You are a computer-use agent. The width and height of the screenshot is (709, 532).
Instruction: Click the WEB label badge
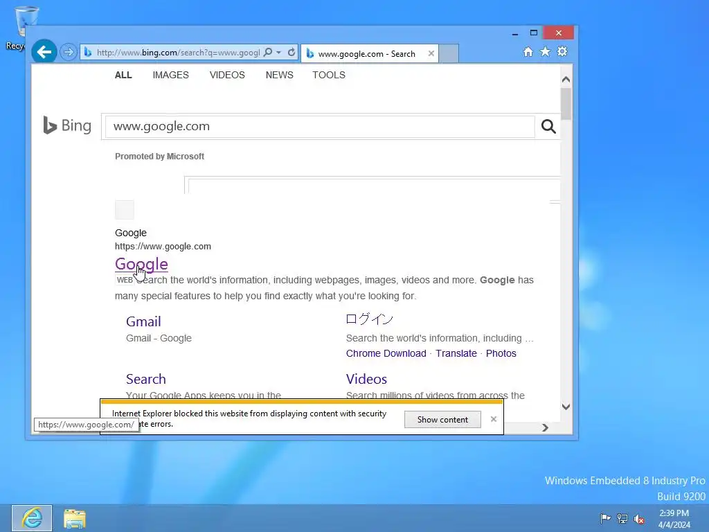(x=125, y=280)
